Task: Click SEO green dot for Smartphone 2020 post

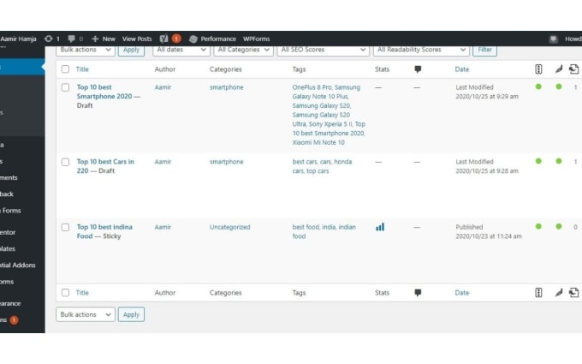Action: pos(538,87)
